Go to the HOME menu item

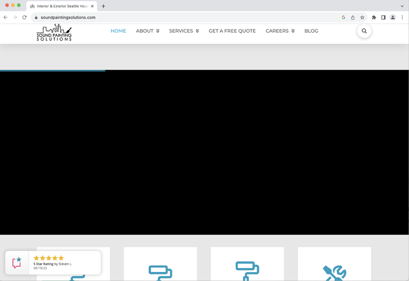coord(118,31)
